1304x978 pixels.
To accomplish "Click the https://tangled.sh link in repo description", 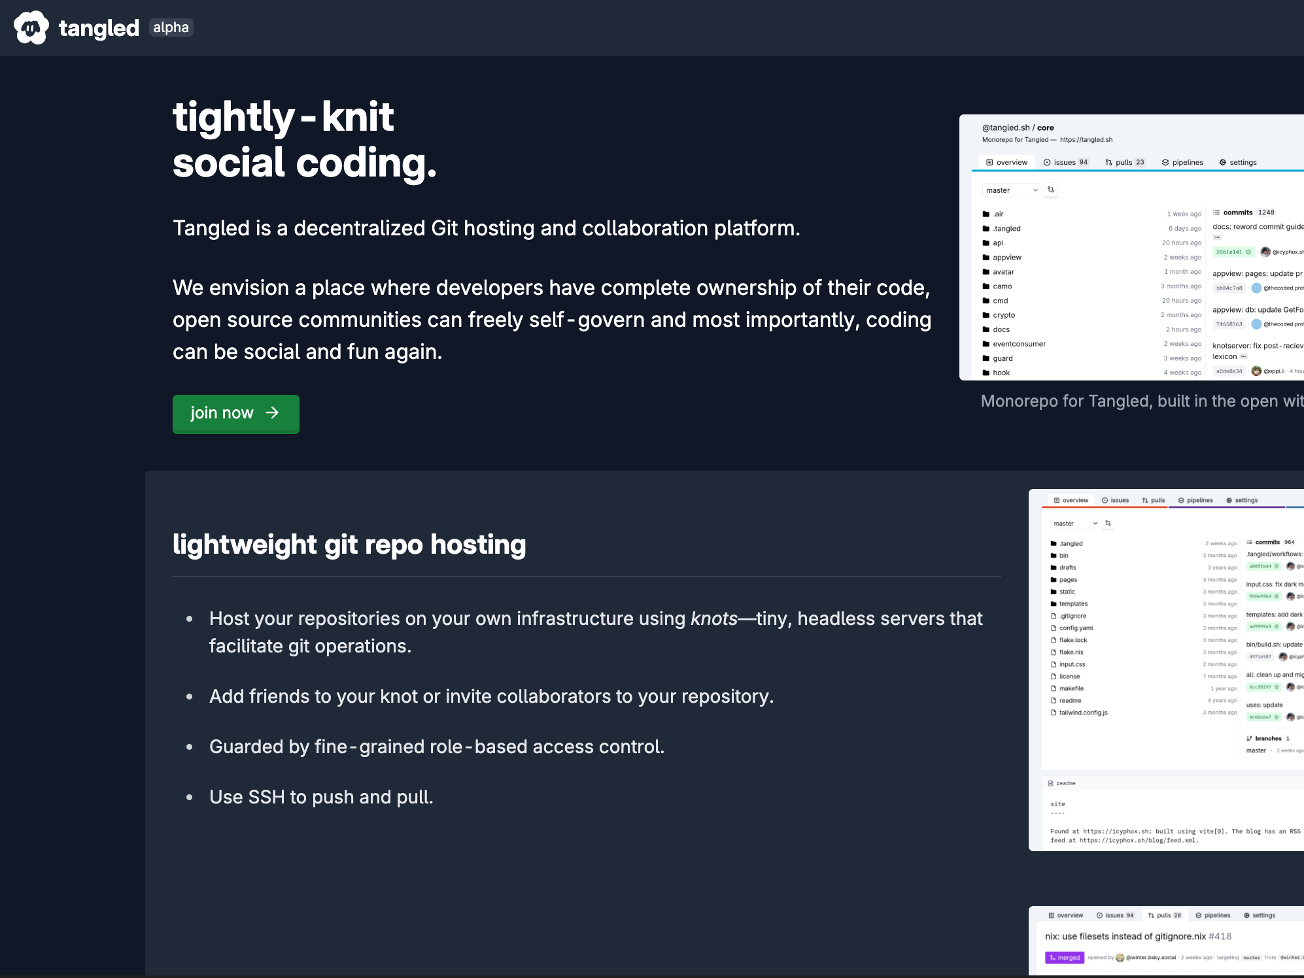I will [x=1086, y=140].
